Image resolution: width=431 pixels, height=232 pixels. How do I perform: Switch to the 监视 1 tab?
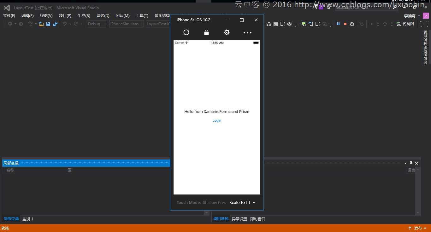click(x=28, y=219)
